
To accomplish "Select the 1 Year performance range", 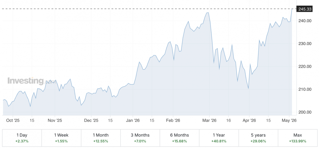I will (219, 138).
